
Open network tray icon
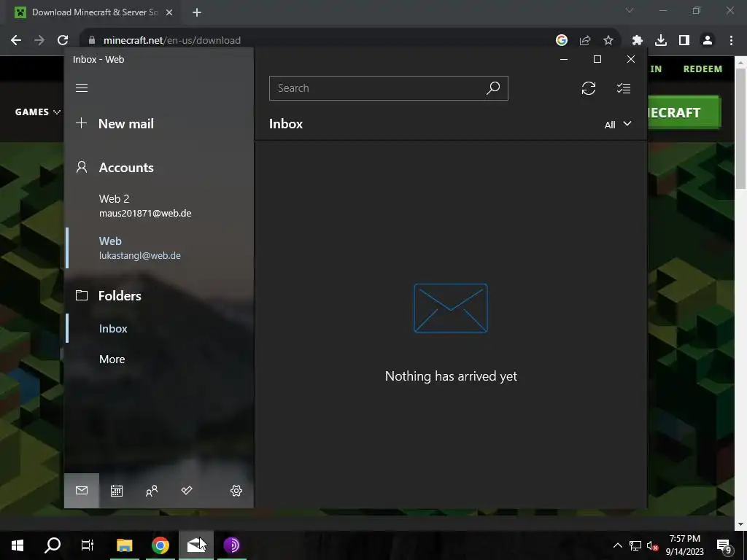635,545
